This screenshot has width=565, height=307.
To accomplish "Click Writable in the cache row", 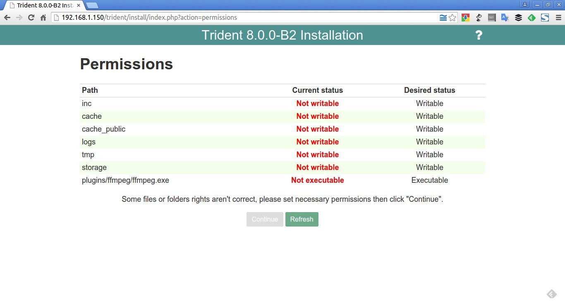I will (430, 116).
